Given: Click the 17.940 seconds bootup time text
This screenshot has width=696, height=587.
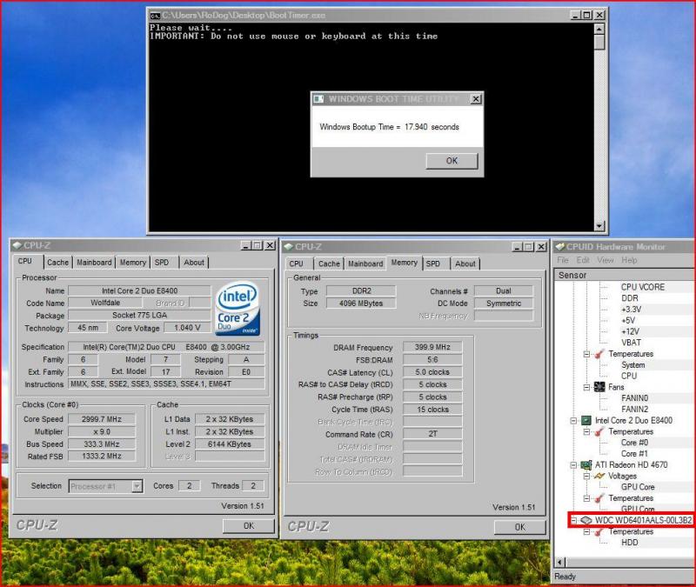Looking at the screenshot, I should tap(432, 127).
